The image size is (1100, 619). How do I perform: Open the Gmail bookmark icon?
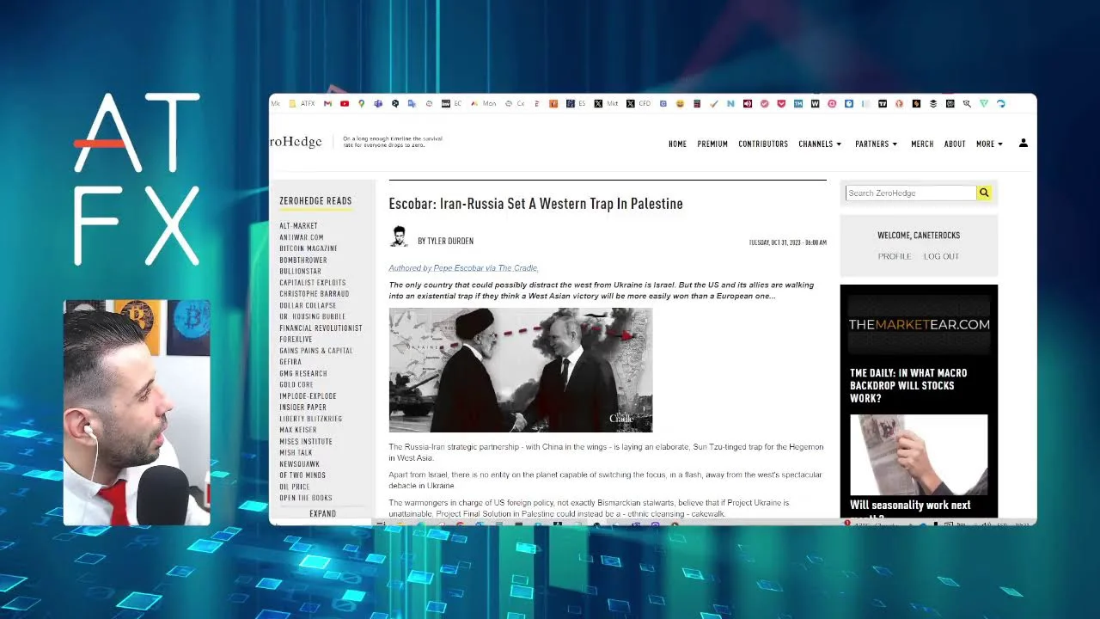point(327,104)
